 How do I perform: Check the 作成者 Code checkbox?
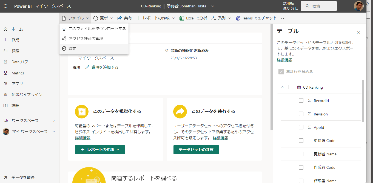click(x=301, y=167)
